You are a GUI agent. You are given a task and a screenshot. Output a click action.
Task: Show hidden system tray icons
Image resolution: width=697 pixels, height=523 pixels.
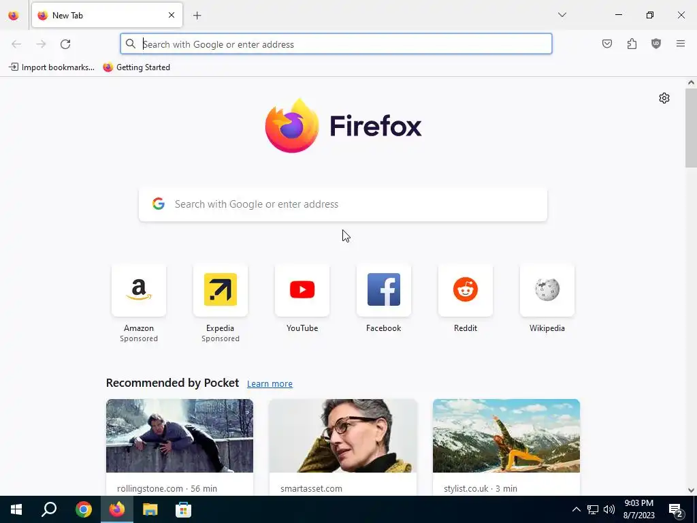click(x=576, y=509)
